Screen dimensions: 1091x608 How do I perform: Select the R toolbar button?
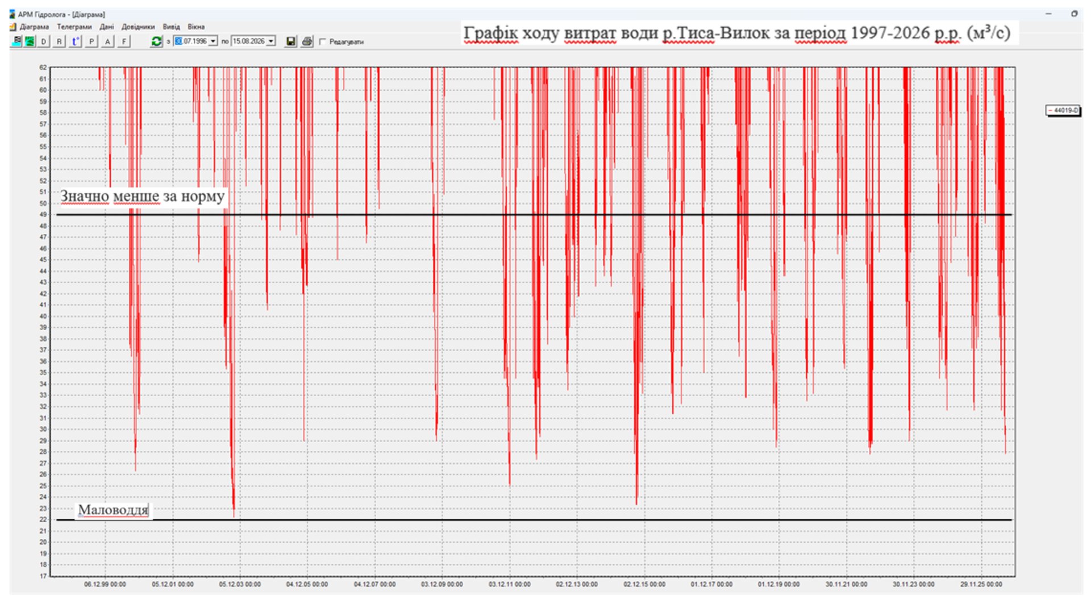[x=59, y=41]
